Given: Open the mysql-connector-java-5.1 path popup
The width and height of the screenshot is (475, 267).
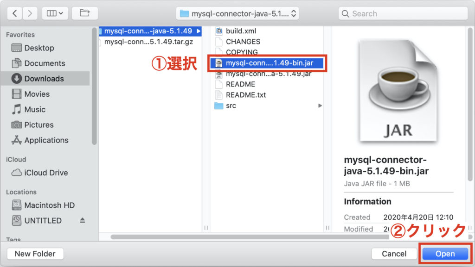Looking at the screenshot, I should point(237,13).
